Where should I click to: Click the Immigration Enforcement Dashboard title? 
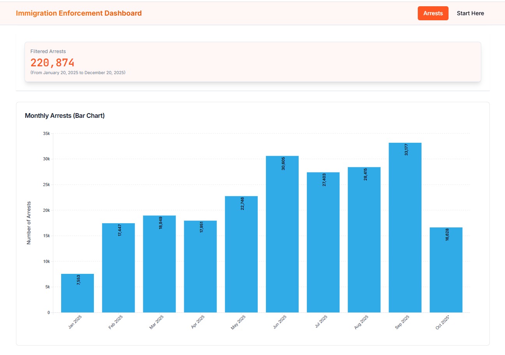(x=79, y=13)
